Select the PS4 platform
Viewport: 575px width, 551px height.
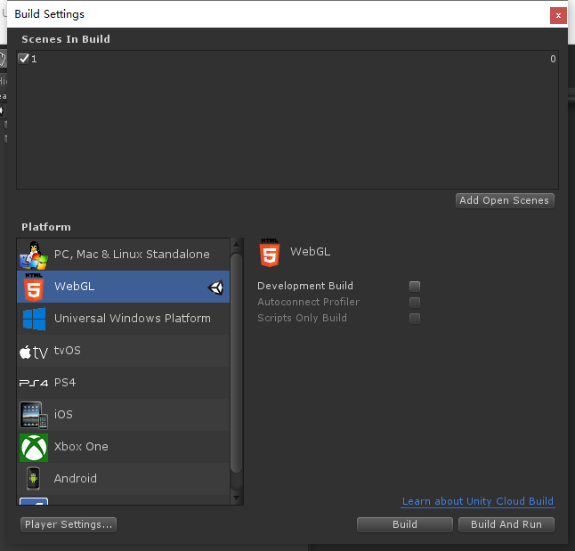[123, 383]
